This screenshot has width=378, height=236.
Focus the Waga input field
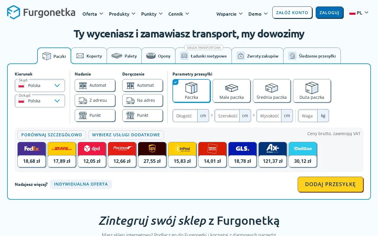click(x=308, y=116)
